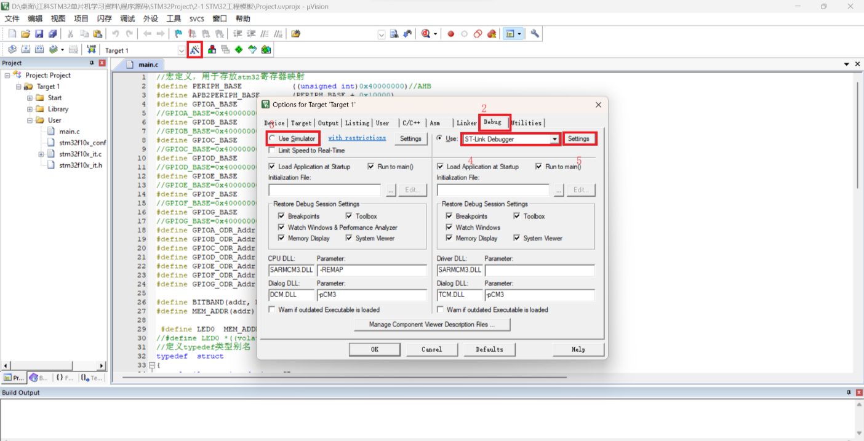Collapse the Project: Project tree node

(x=7, y=76)
